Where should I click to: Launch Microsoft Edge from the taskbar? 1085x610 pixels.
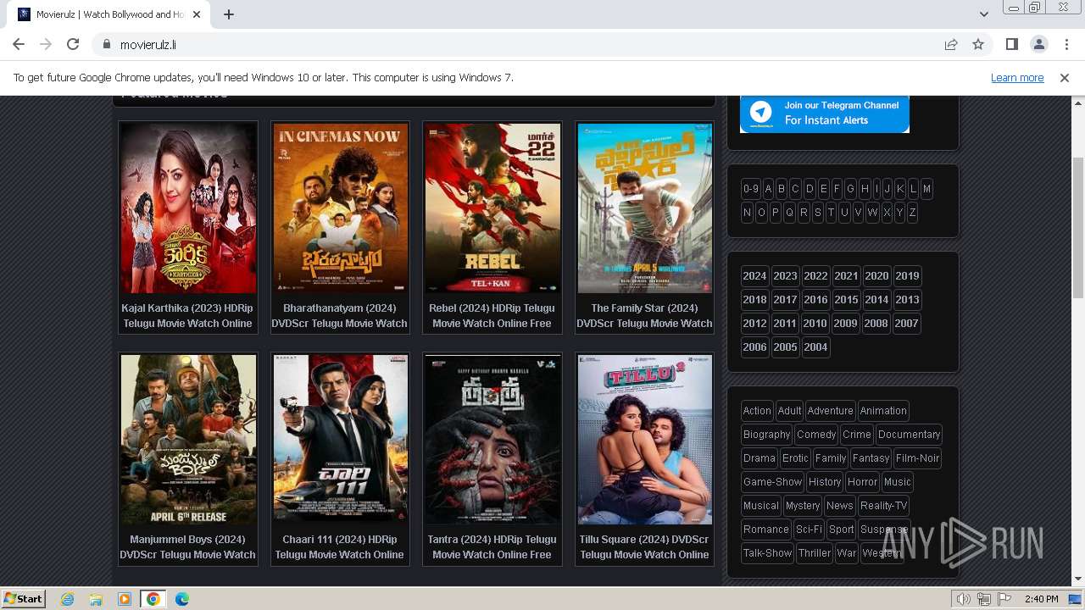coord(182,599)
